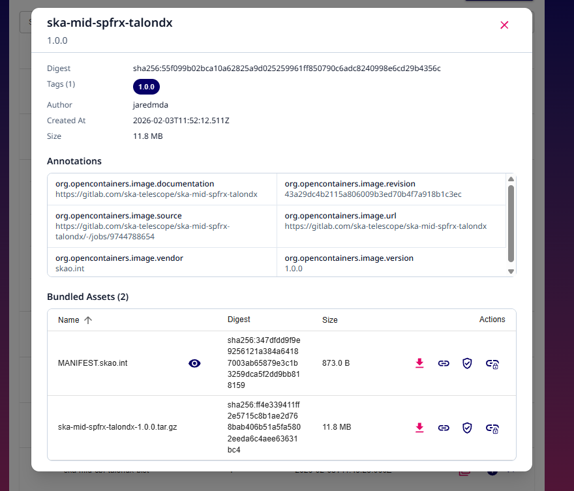Screen dimensions: 574x491
Task: Preview MANIFEST.skao.int using the eye icon
Action: tap(194, 363)
